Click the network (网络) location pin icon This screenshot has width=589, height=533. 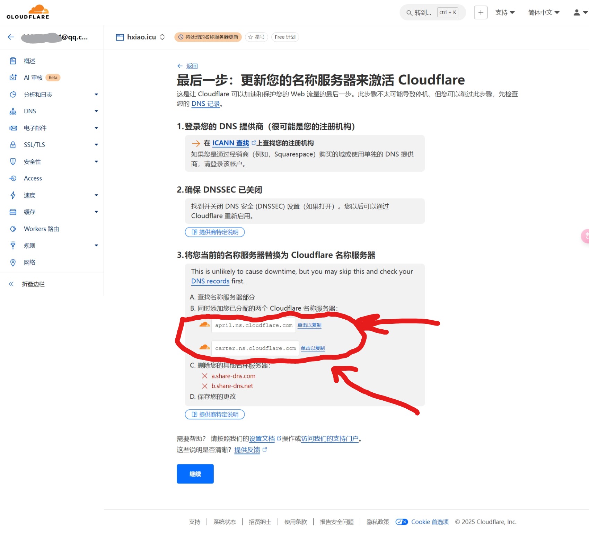[13, 263]
